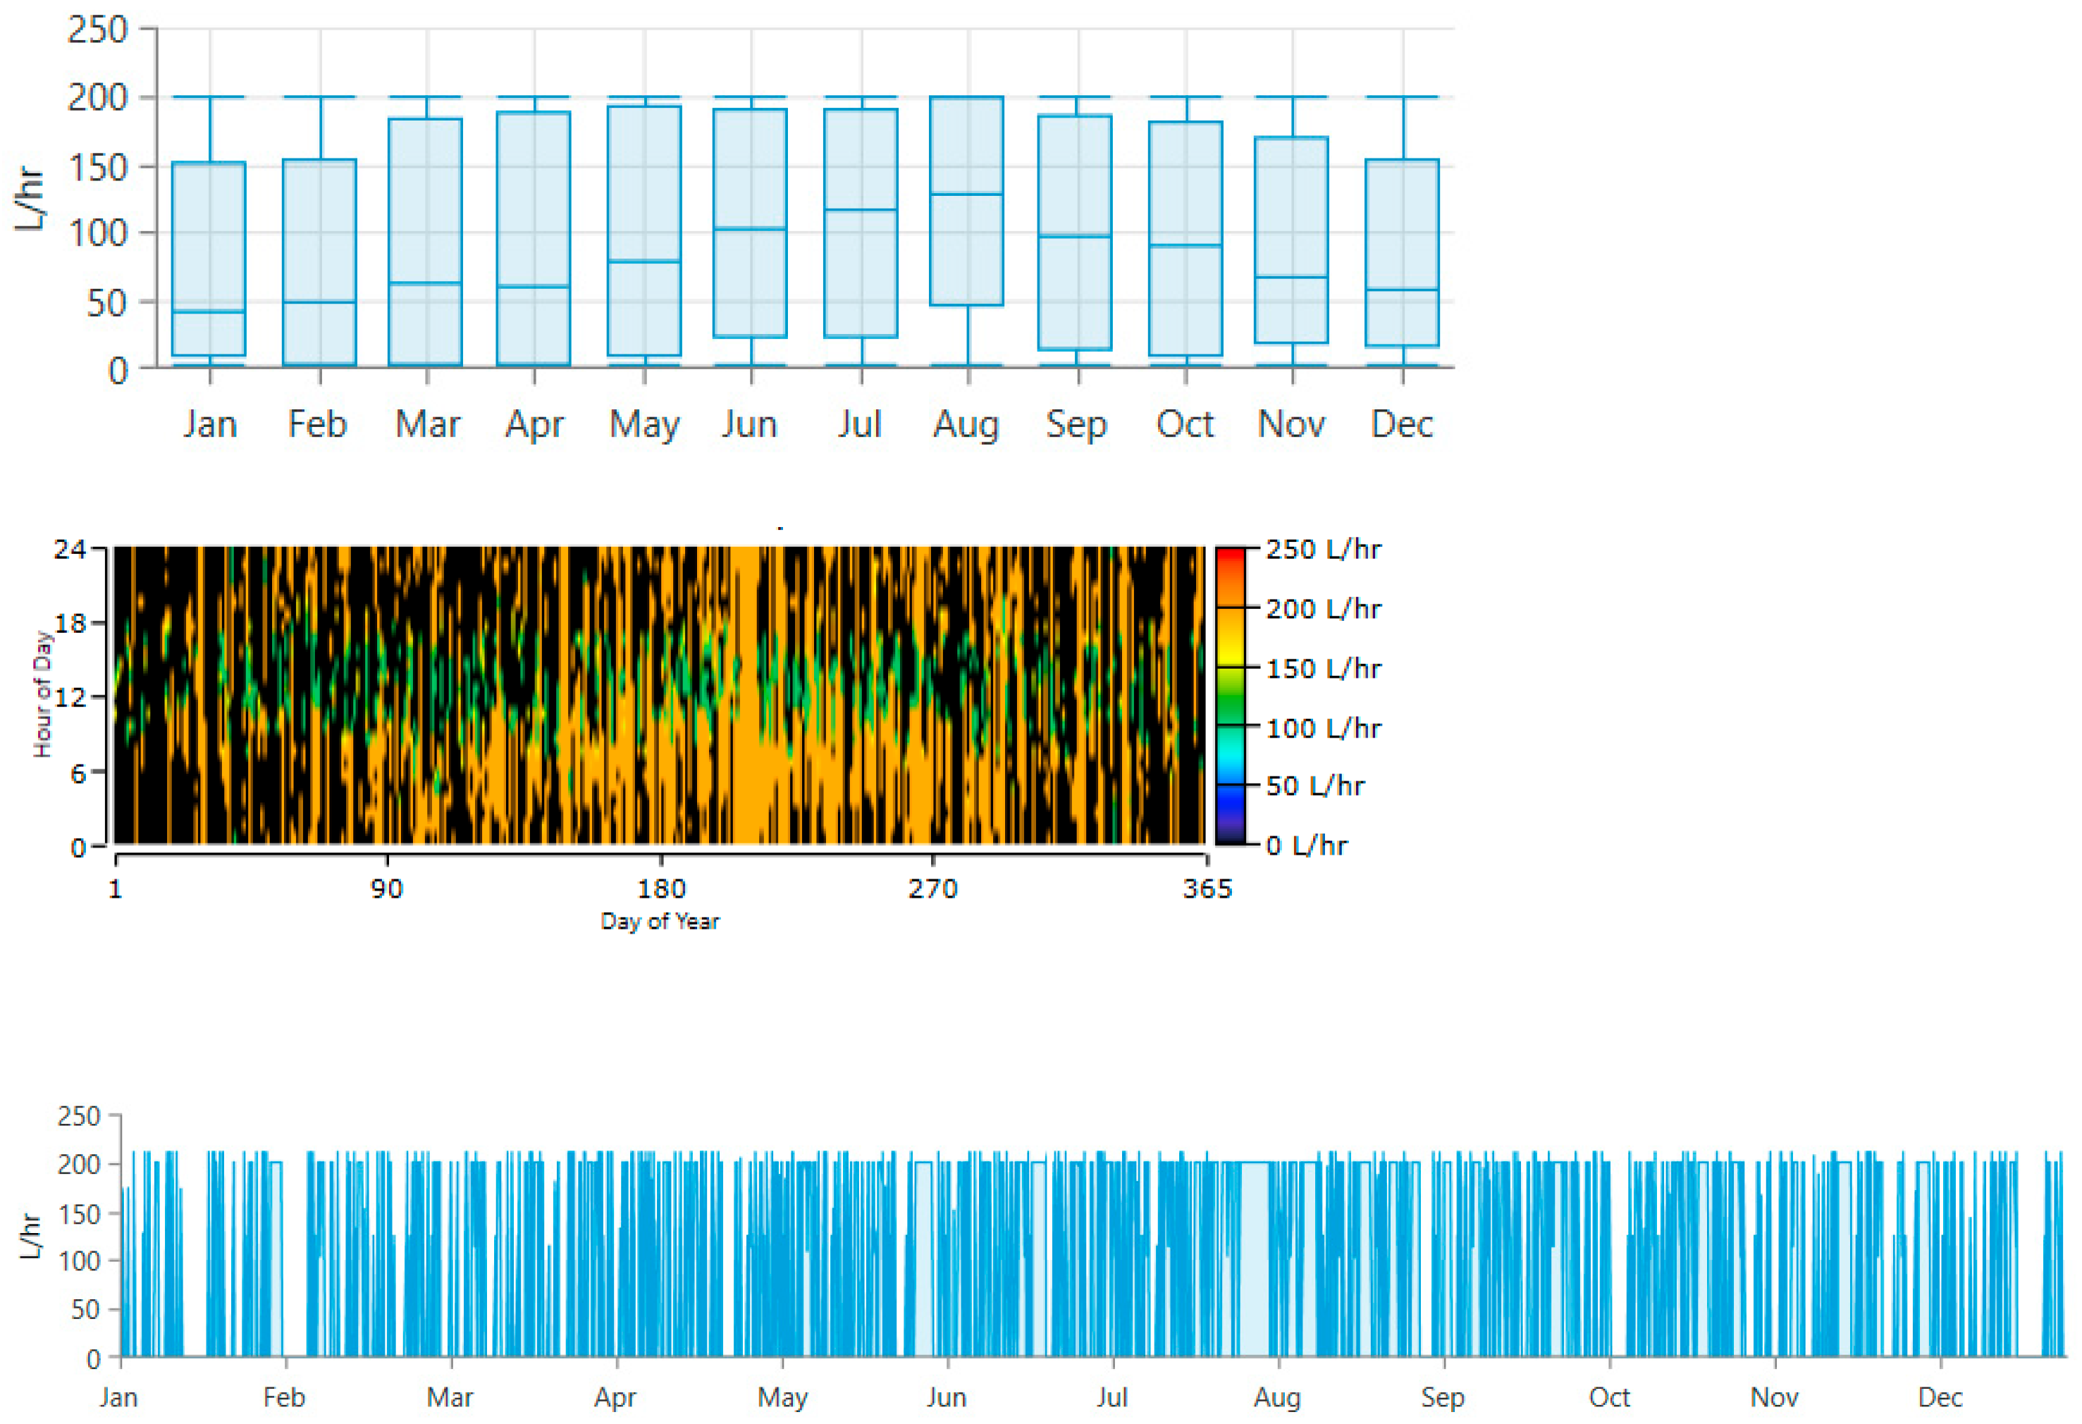Click the Jul median line in the boxplot
Image resolution: width=2082 pixels, height=1424 pixels.
click(x=861, y=211)
